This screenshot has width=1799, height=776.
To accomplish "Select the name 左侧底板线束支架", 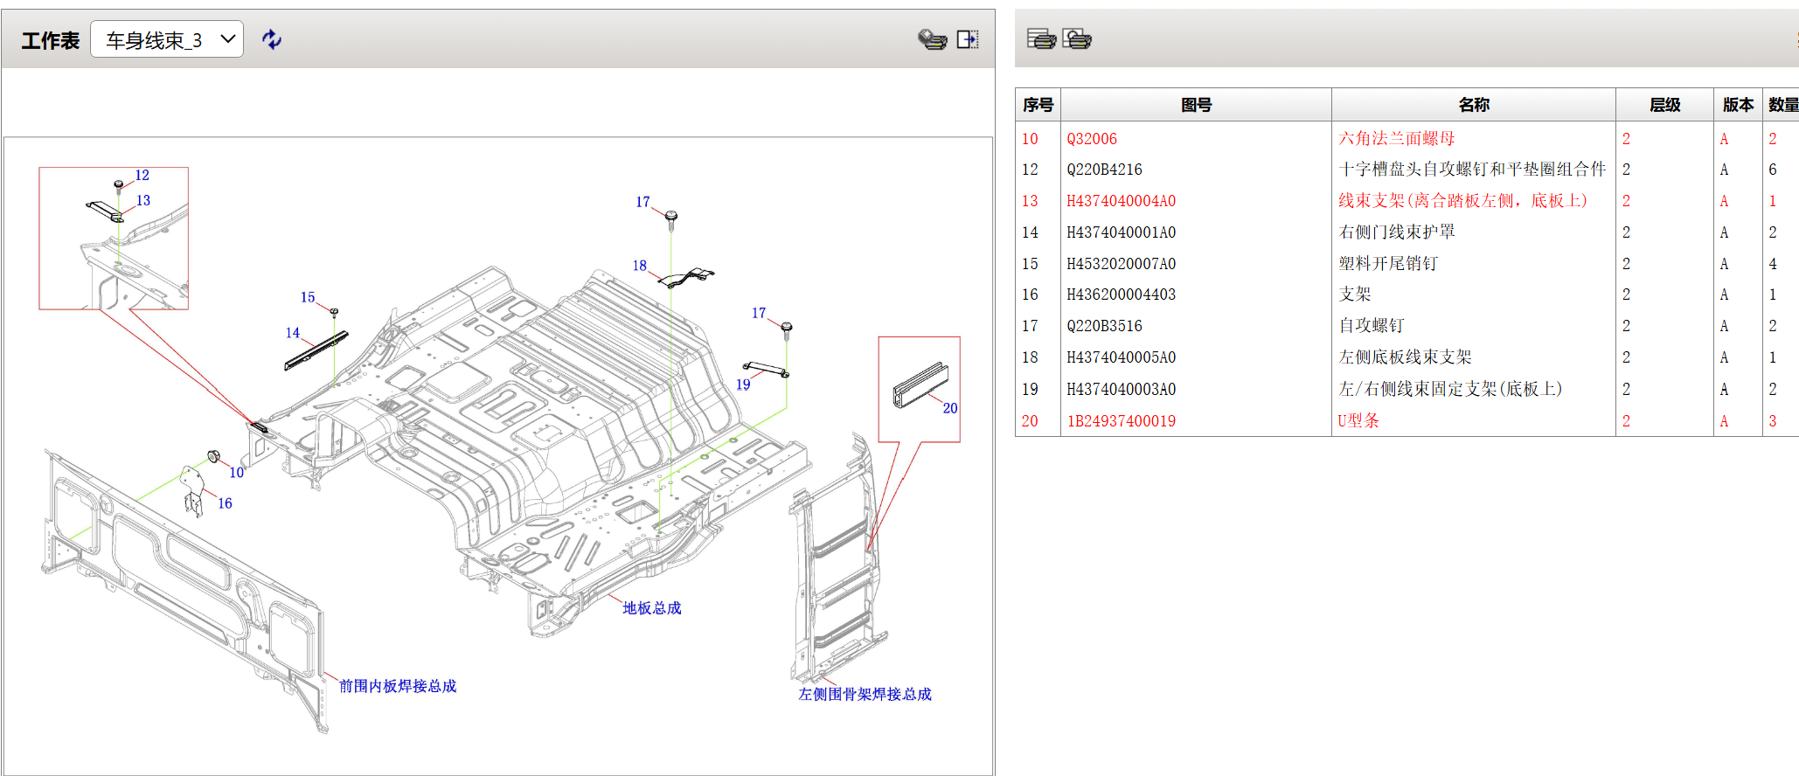I will (1405, 357).
